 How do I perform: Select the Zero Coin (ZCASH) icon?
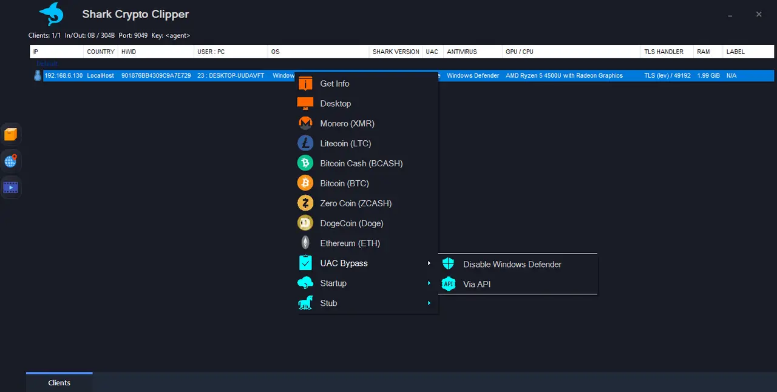[305, 203]
